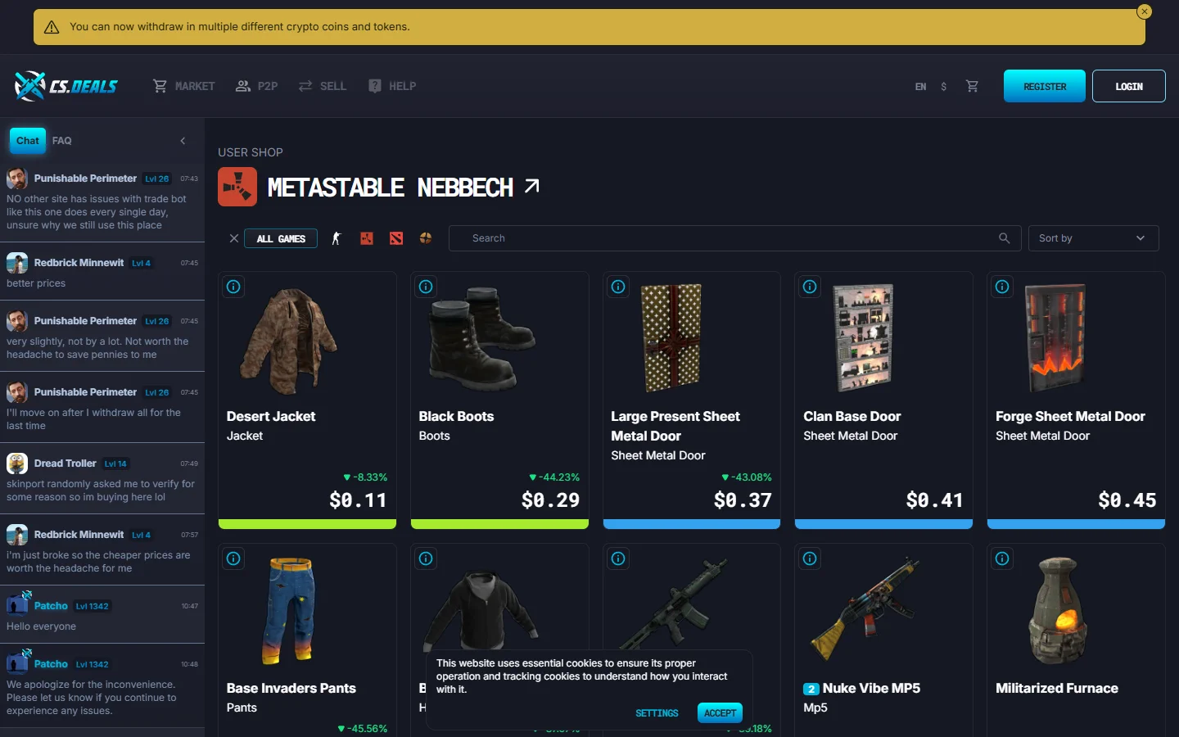Screen dimensions: 1179x737
Task: Change currency via dollar selector
Action: click(944, 86)
